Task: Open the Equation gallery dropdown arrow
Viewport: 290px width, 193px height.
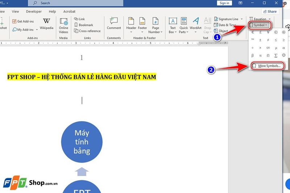Action: pos(270,19)
